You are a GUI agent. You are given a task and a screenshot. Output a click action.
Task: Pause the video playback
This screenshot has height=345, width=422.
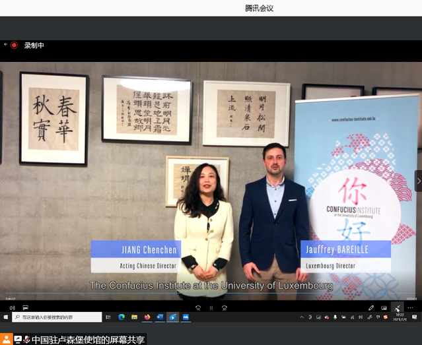click(211, 308)
